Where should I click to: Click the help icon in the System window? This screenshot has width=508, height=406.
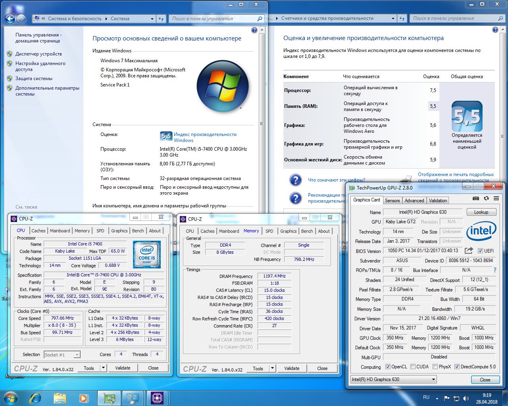pyautogui.click(x=254, y=30)
